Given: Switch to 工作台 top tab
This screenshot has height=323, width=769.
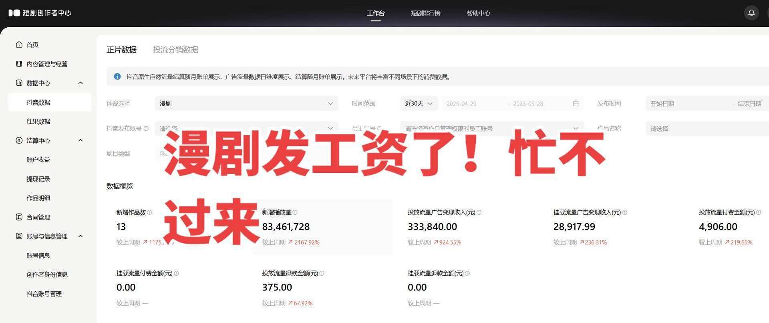Looking at the screenshot, I should pos(376,13).
